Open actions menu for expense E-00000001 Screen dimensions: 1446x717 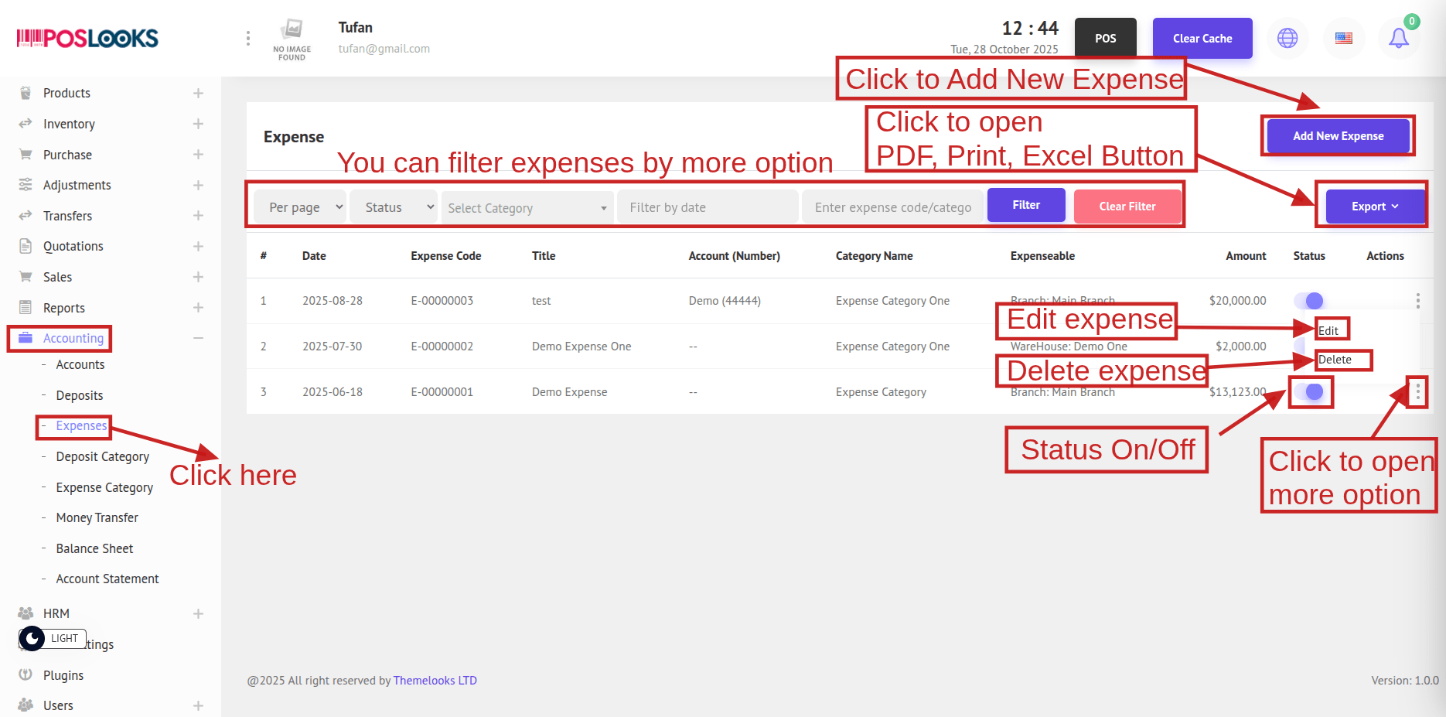1417,392
